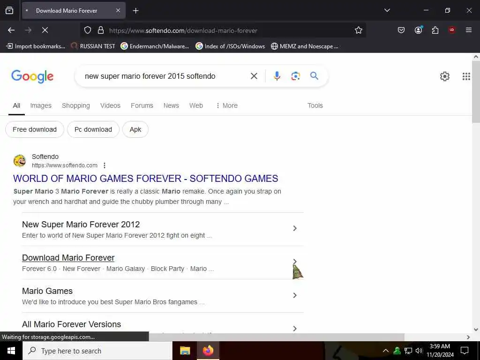Open Google quick settings gear
Screen dimensions: 480x360
pos(444,76)
